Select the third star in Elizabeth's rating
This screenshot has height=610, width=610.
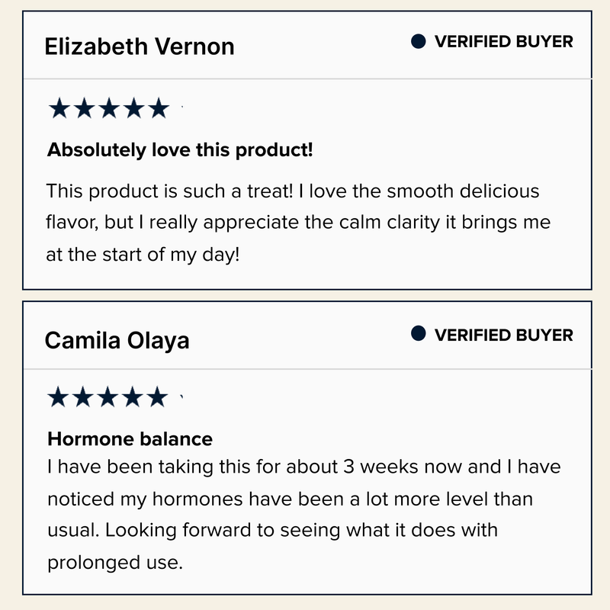[109, 108]
